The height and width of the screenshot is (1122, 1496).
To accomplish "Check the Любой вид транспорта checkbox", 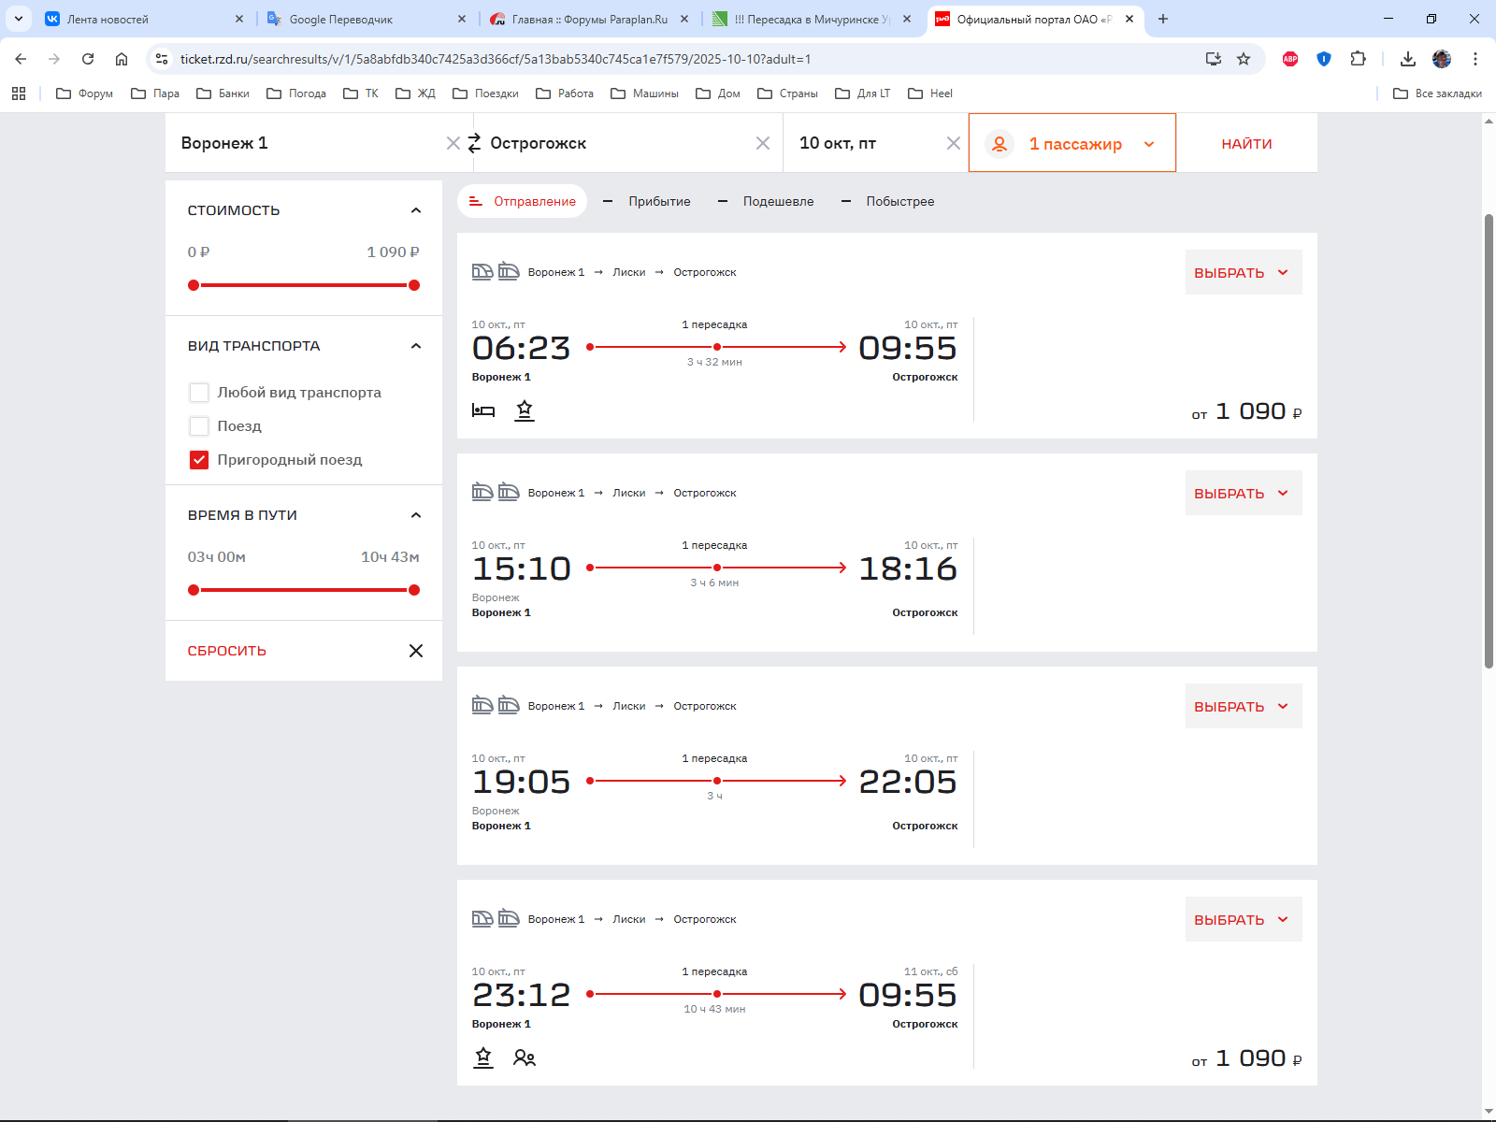I will [x=199, y=393].
